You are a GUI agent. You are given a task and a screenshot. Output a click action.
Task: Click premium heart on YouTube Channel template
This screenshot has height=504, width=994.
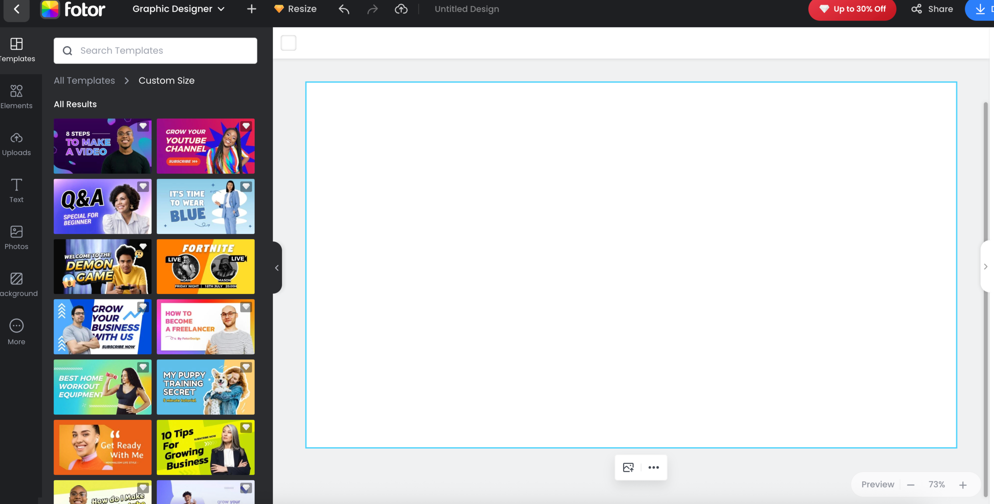[246, 126]
